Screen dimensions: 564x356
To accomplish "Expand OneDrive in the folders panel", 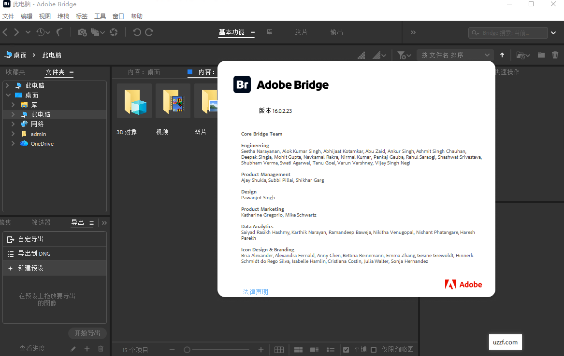I will tap(13, 143).
